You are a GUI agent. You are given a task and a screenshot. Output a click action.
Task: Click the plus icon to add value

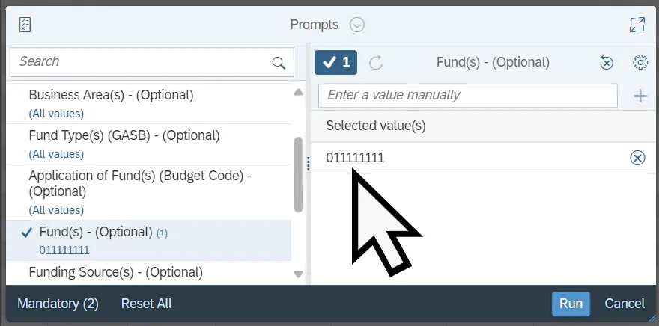pyautogui.click(x=640, y=95)
